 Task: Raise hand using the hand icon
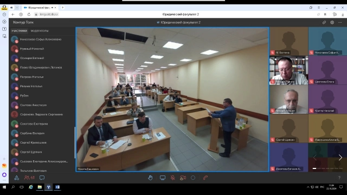(x=150, y=178)
